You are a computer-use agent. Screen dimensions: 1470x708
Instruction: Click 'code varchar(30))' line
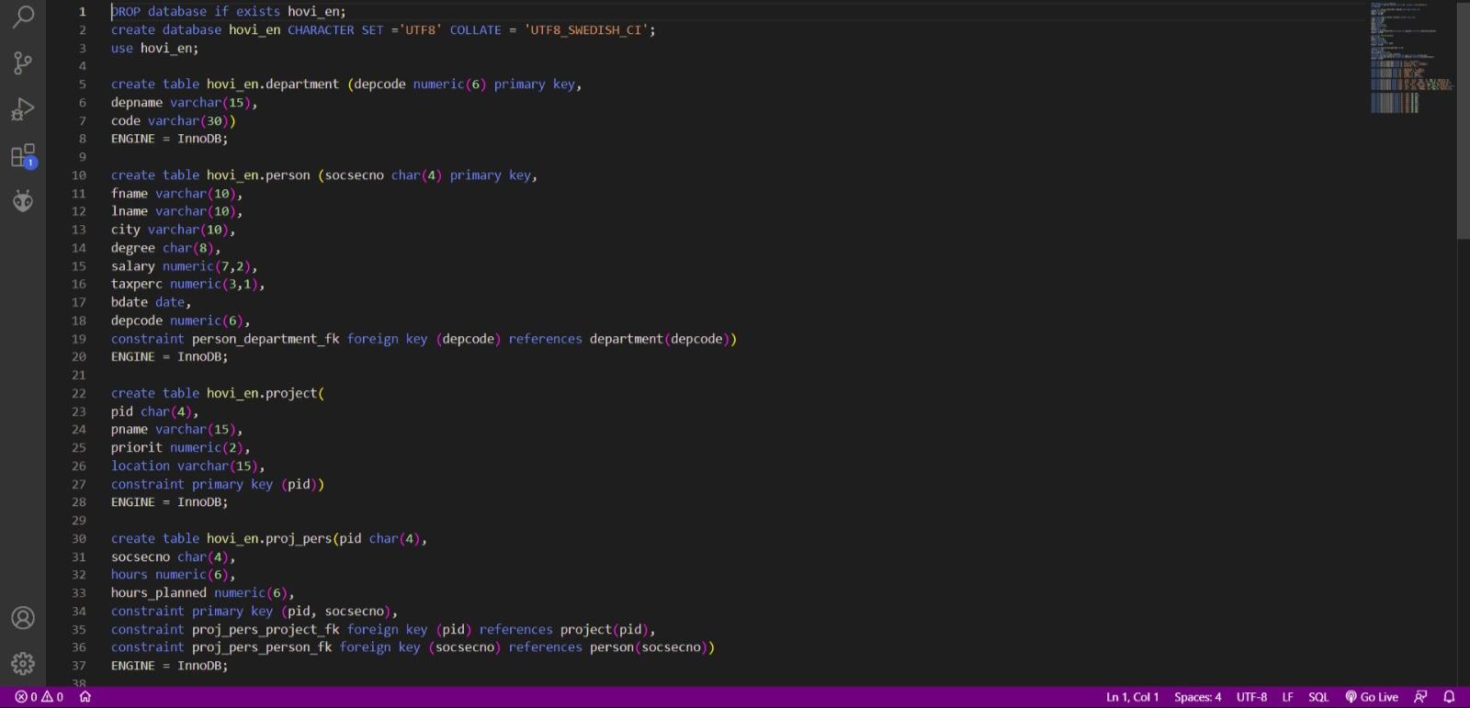tap(174, 121)
